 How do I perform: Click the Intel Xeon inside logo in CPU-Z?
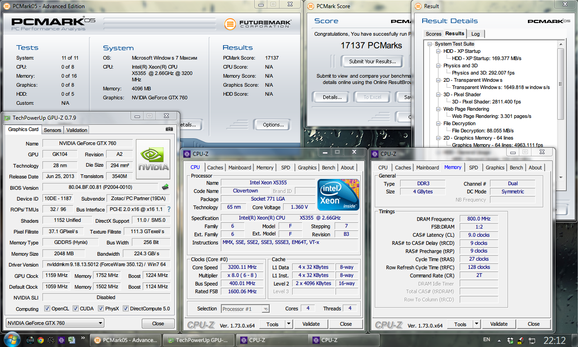coord(338,195)
